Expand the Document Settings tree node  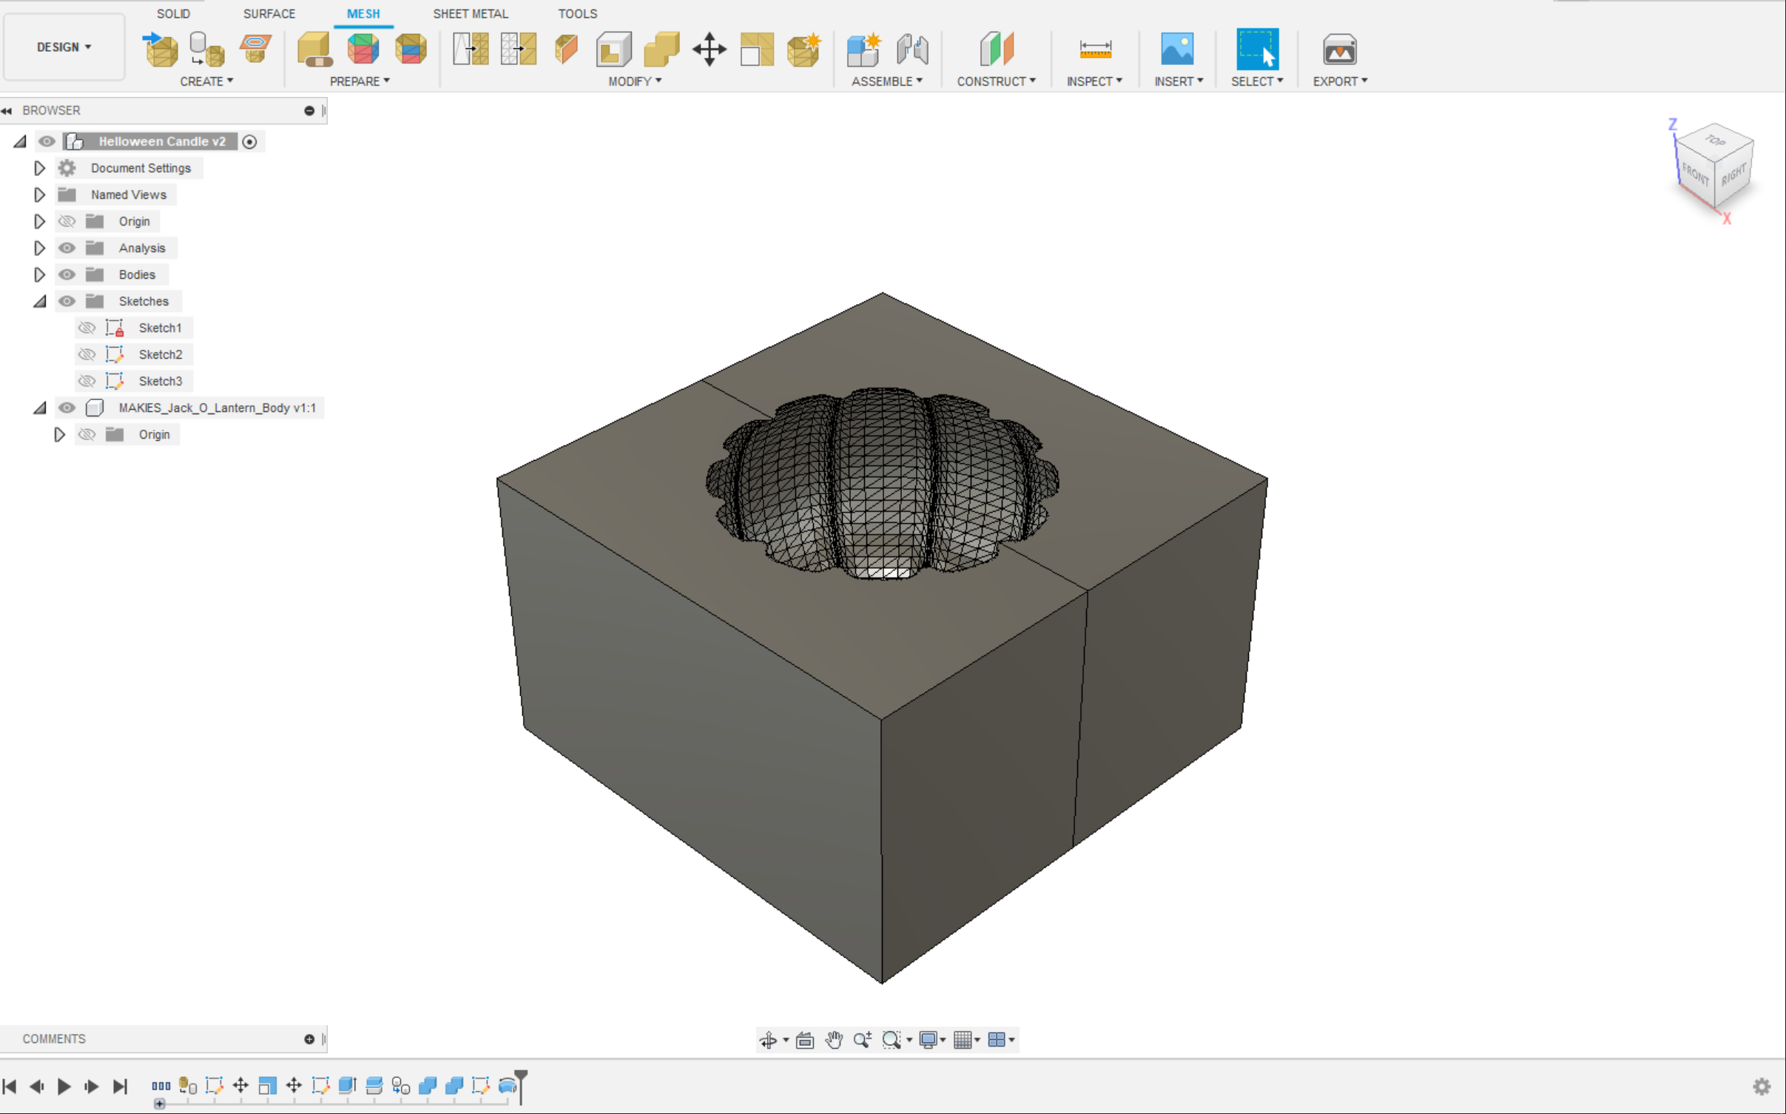pyautogui.click(x=39, y=168)
